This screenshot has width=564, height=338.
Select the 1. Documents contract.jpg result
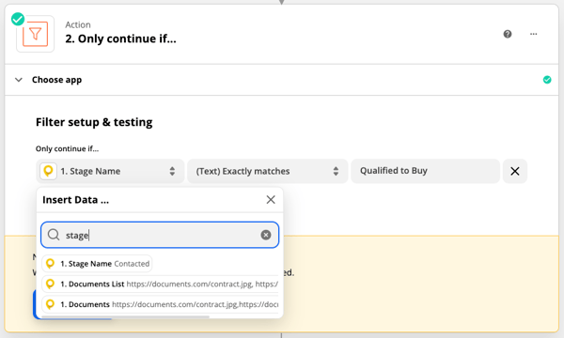(161, 304)
